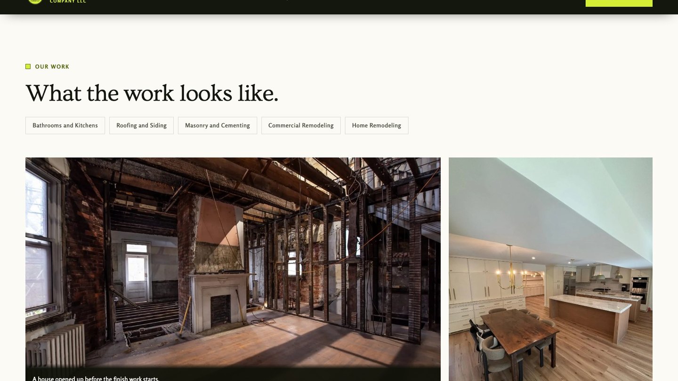Open the finished kitchen and dining photo
This screenshot has width=678, height=381.
click(x=550, y=269)
